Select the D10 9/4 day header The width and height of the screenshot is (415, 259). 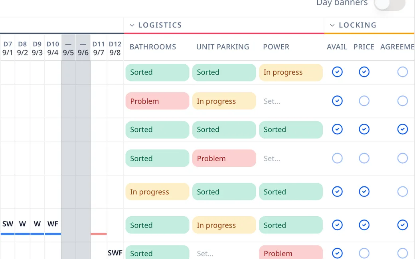(x=53, y=48)
